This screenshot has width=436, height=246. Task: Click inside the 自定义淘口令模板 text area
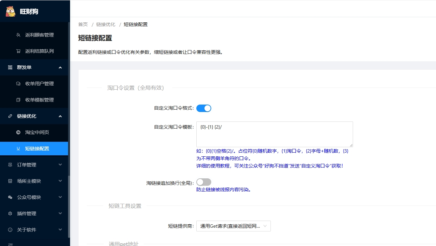point(274,135)
